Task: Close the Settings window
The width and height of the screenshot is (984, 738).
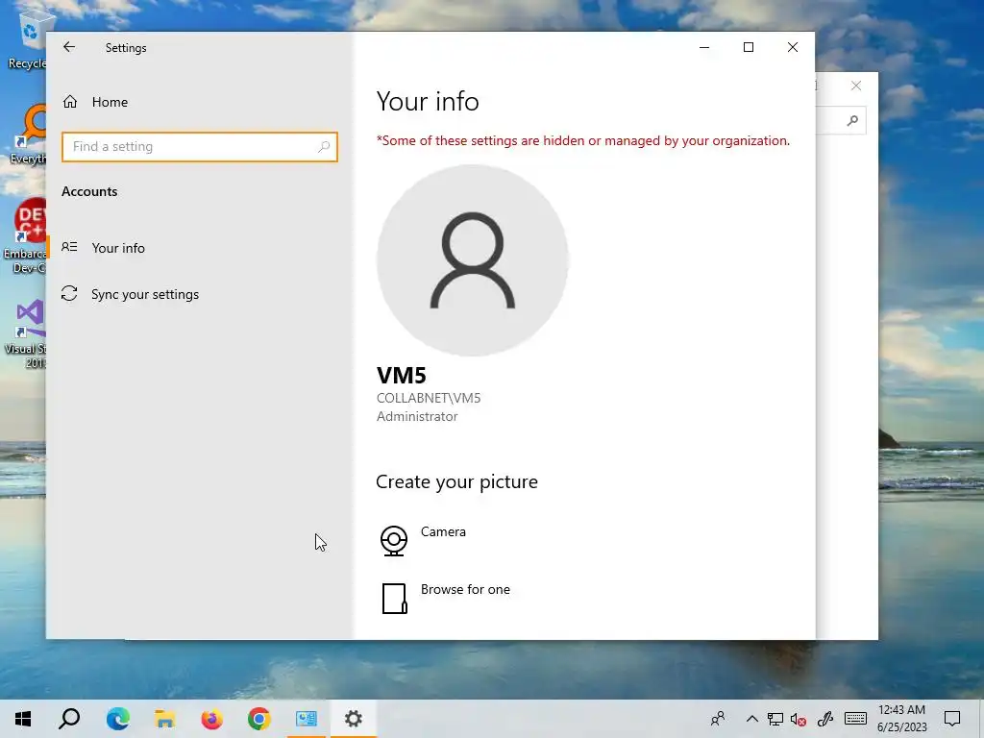Action: tap(793, 47)
